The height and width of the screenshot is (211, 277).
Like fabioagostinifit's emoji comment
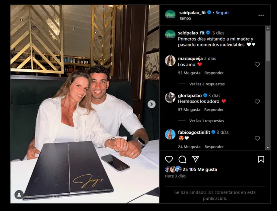coord(257,138)
